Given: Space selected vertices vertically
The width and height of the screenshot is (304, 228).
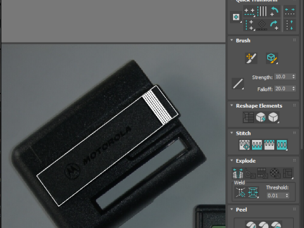Looking at the screenshot, I should 289,25.
